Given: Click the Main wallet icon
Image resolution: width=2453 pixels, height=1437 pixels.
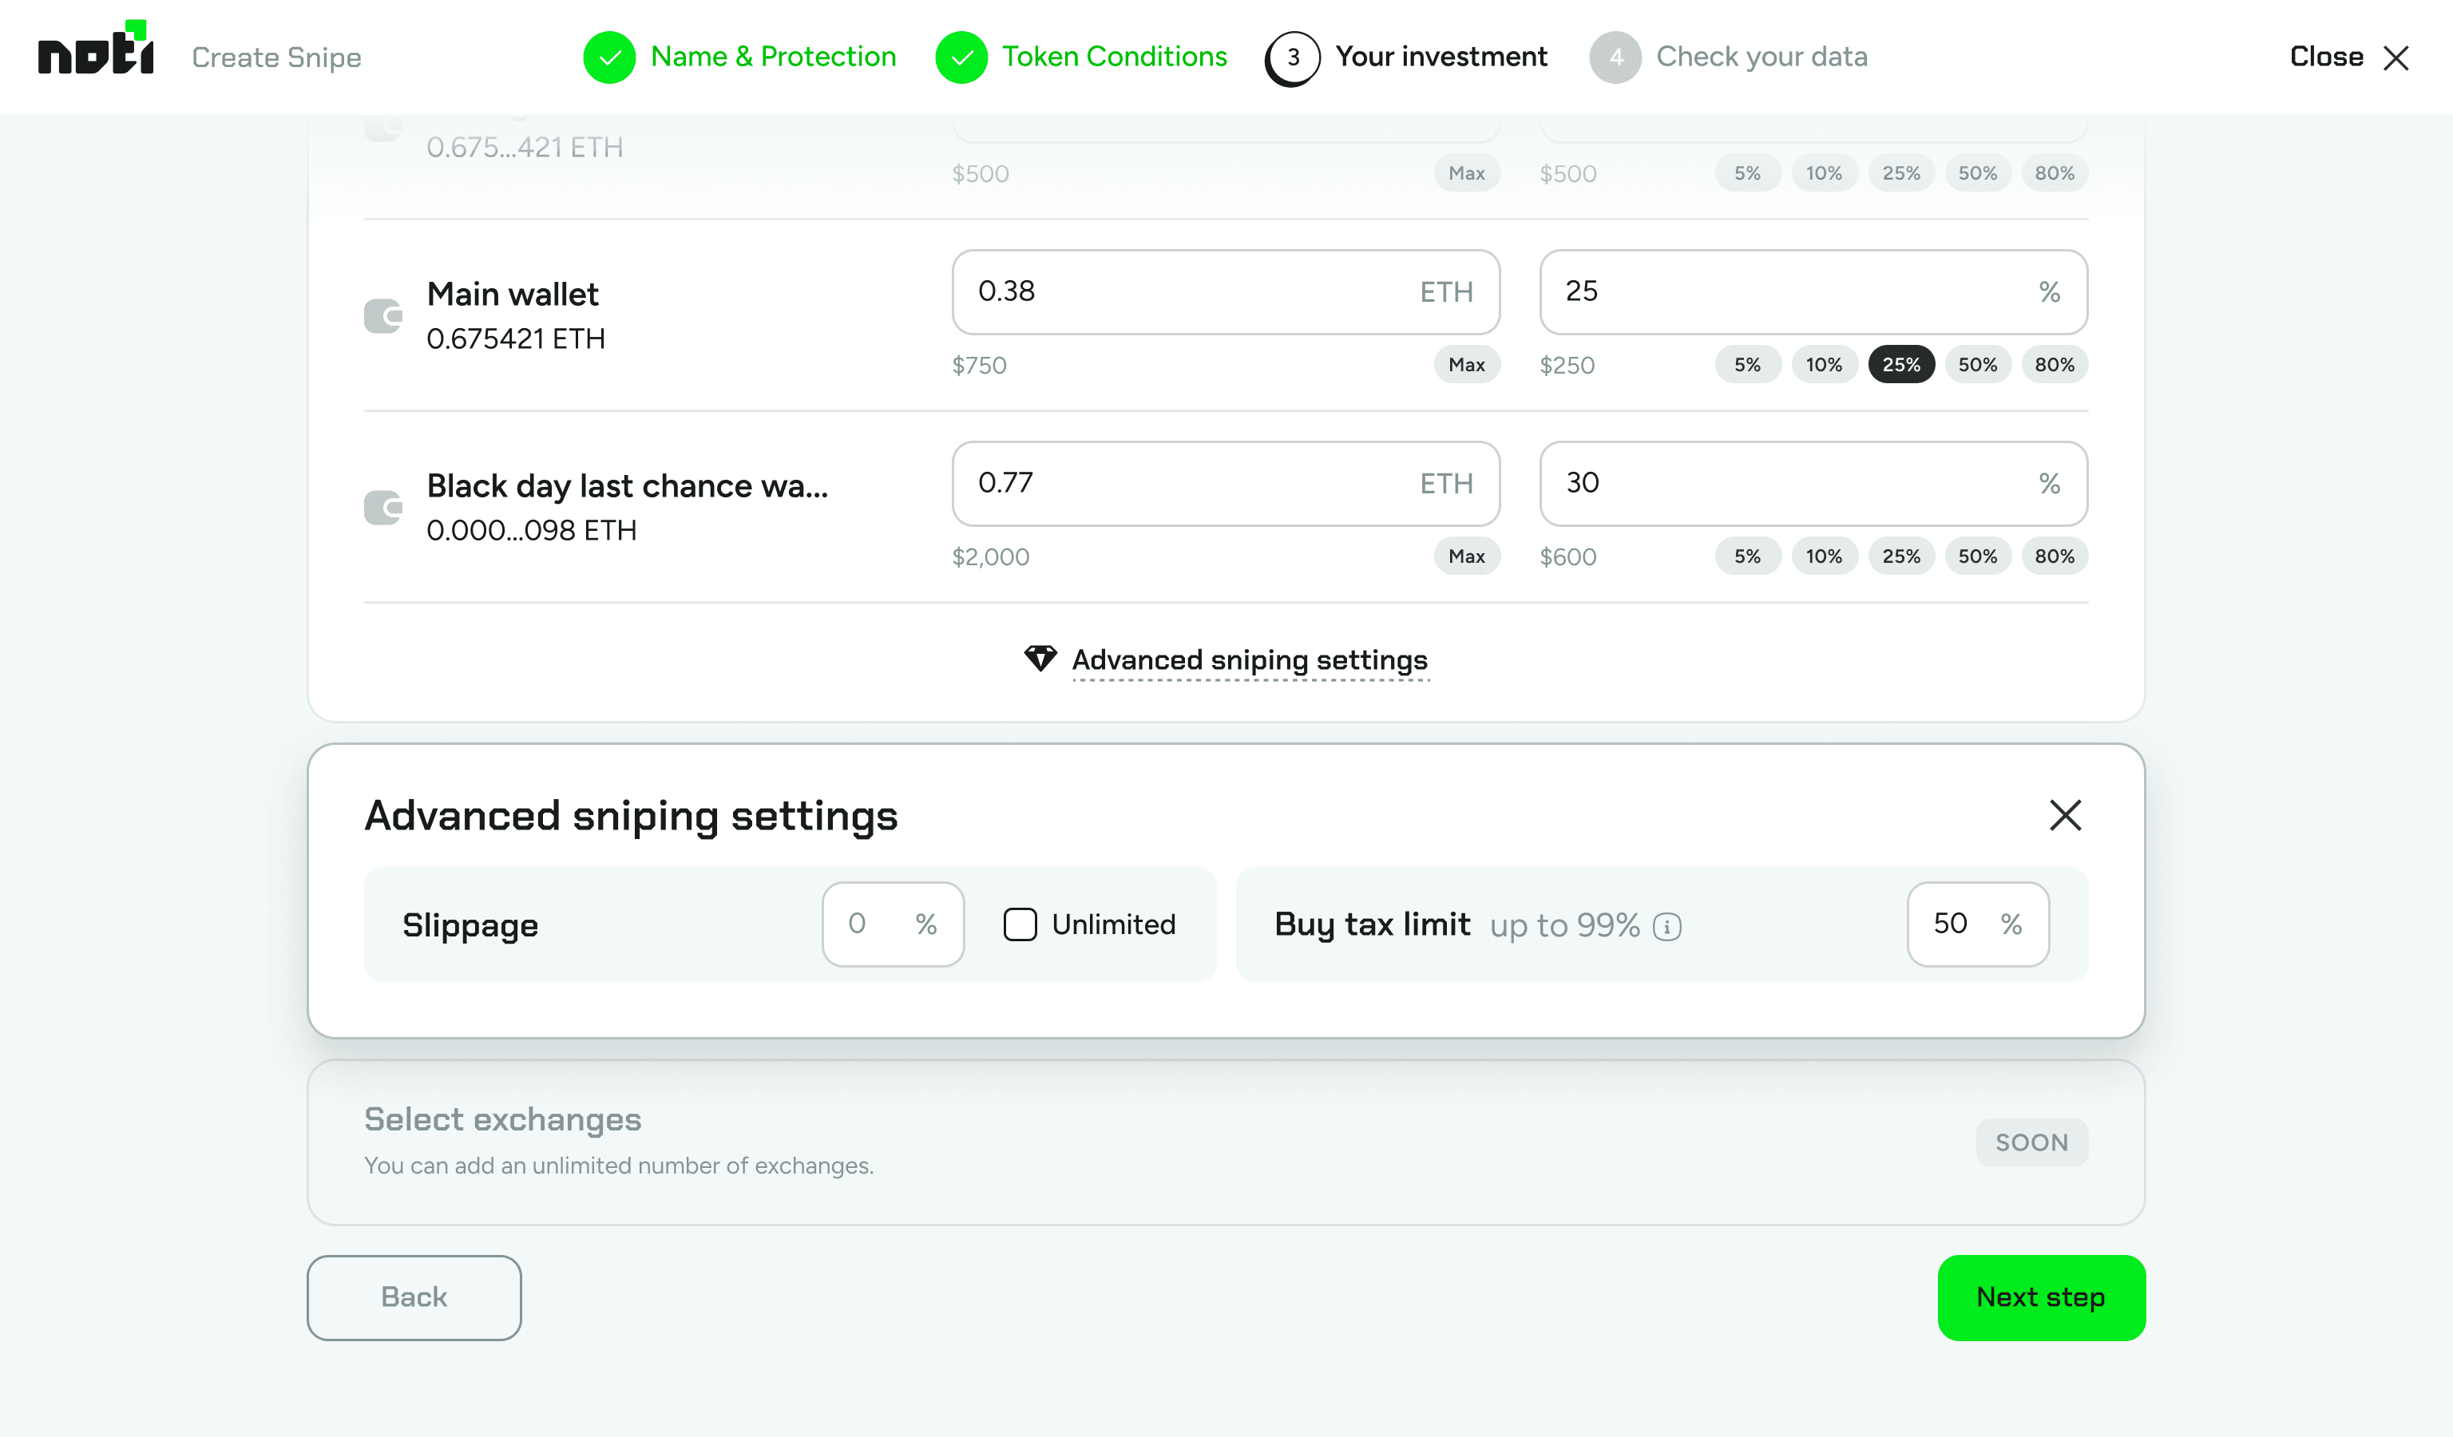Looking at the screenshot, I should [383, 316].
